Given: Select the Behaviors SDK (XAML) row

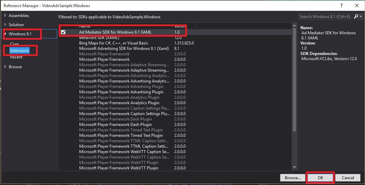Looking at the screenshot, I should click(175, 37).
